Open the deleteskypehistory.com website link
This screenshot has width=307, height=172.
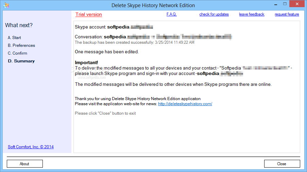pos(185,104)
